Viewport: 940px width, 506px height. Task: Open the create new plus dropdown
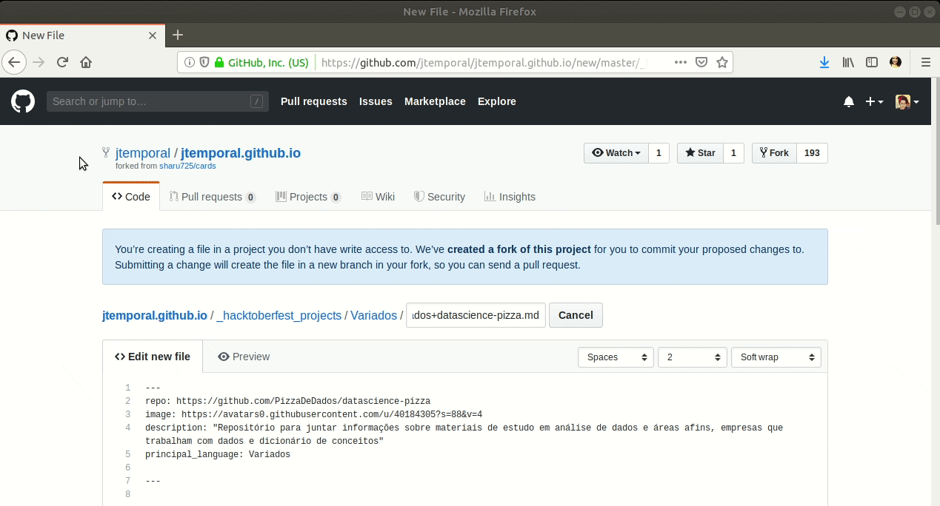click(x=874, y=101)
